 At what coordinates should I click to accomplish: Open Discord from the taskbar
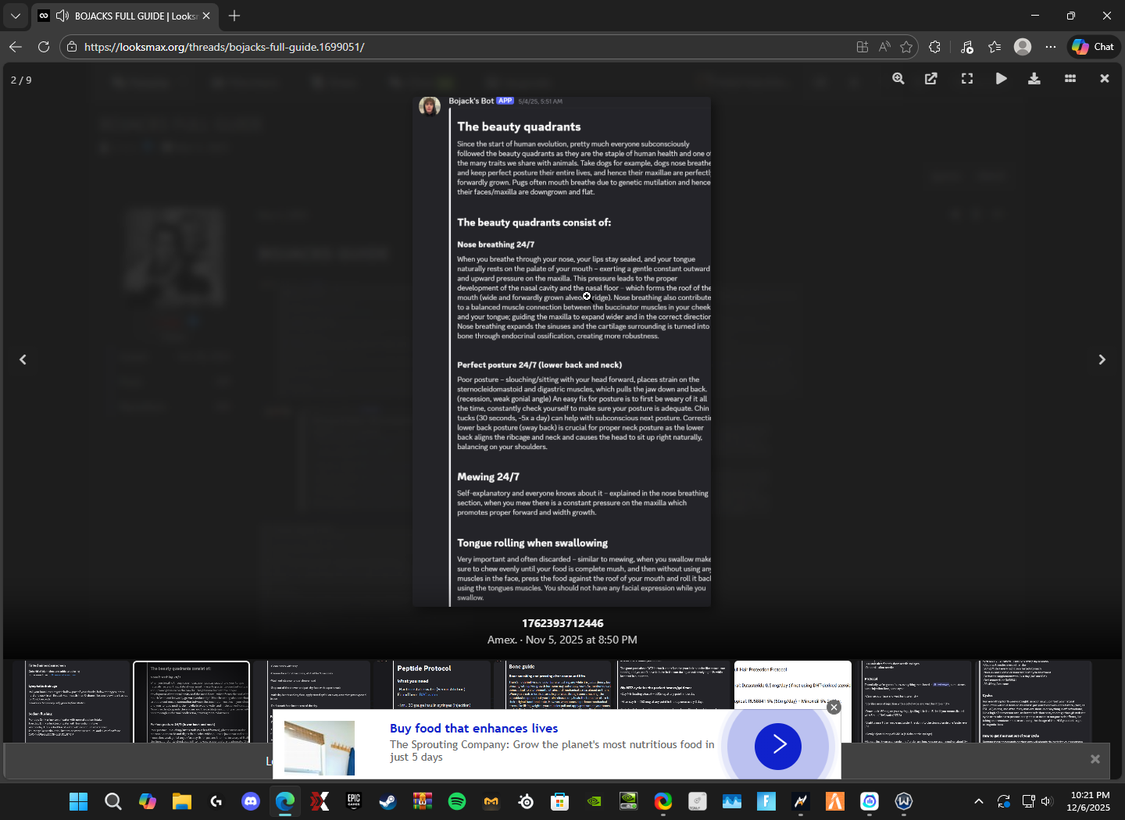(x=251, y=801)
